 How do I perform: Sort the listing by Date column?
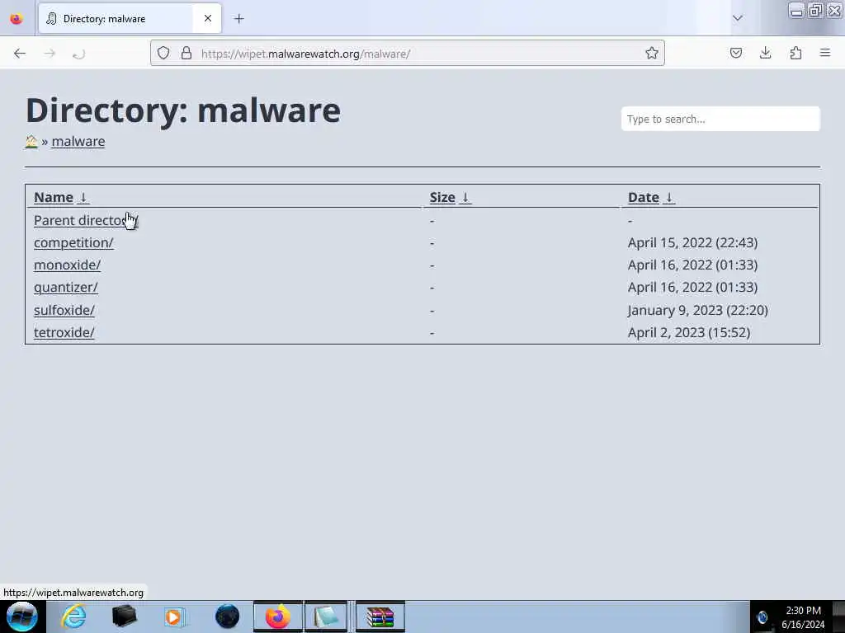point(644,198)
